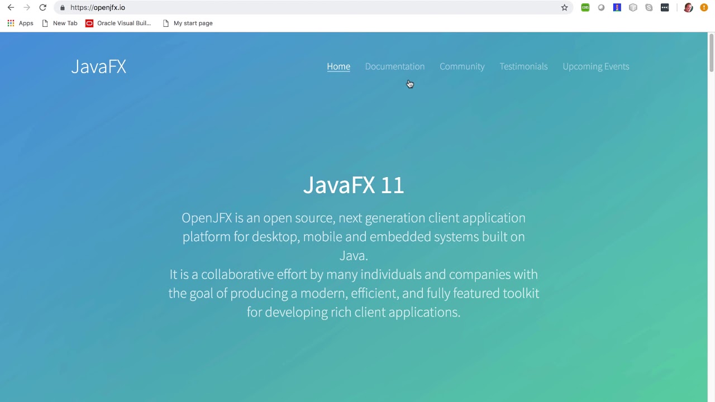715x402 pixels.
Task: Open the blue lighthouse extension
Action: pos(617,7)
